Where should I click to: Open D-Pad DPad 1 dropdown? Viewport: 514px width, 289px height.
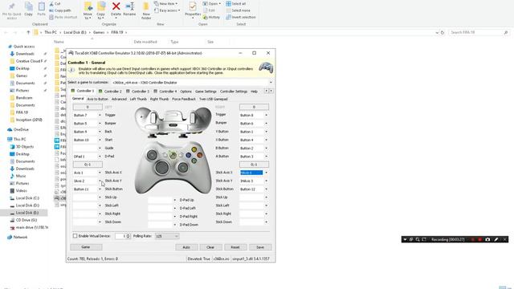[x=100, y=157]
